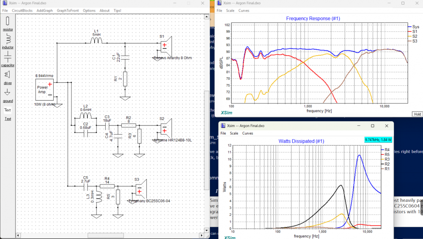Choose the driver speaker component tool
Screen dimensions: 423x239
(8, 76)
